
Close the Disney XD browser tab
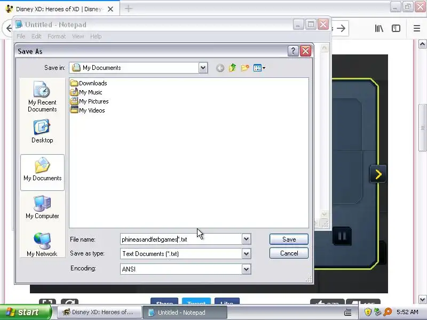point(110,9)
